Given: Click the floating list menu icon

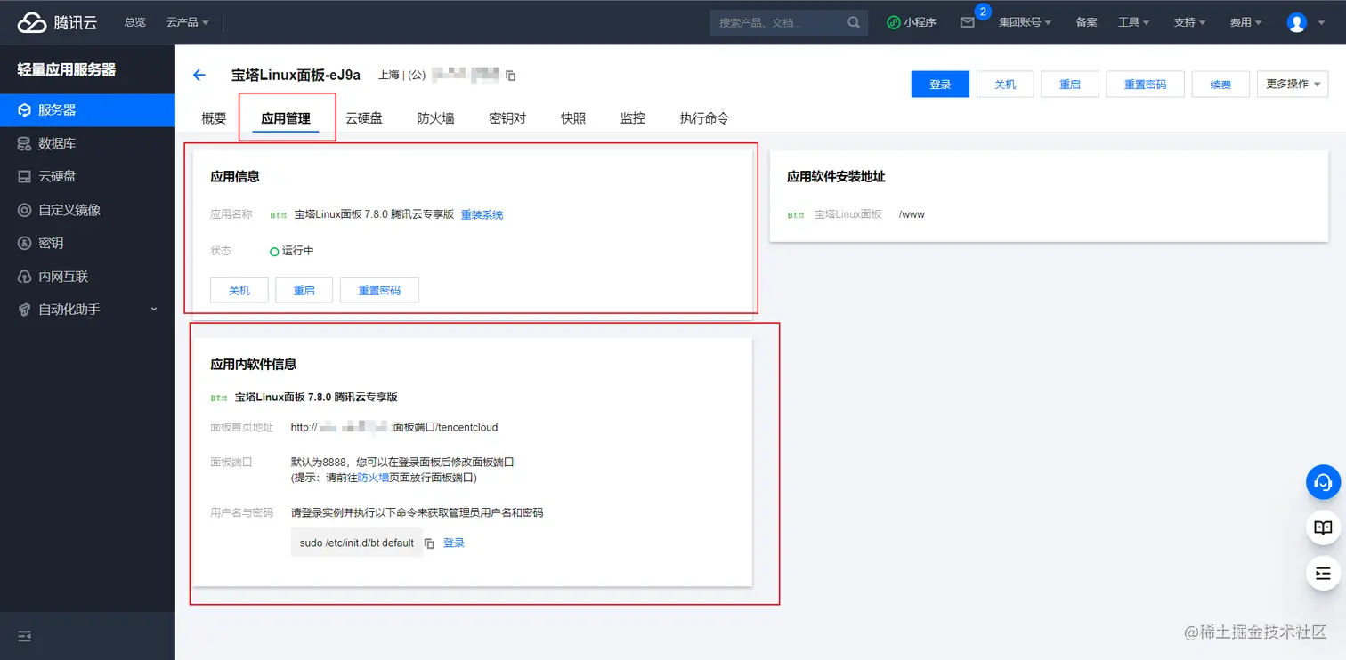Looking at the screenshot, I should point(1323,573).
